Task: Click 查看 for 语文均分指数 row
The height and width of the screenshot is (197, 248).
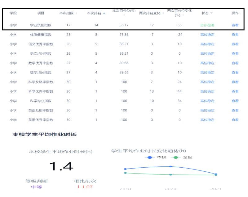Action: point(235,53)
